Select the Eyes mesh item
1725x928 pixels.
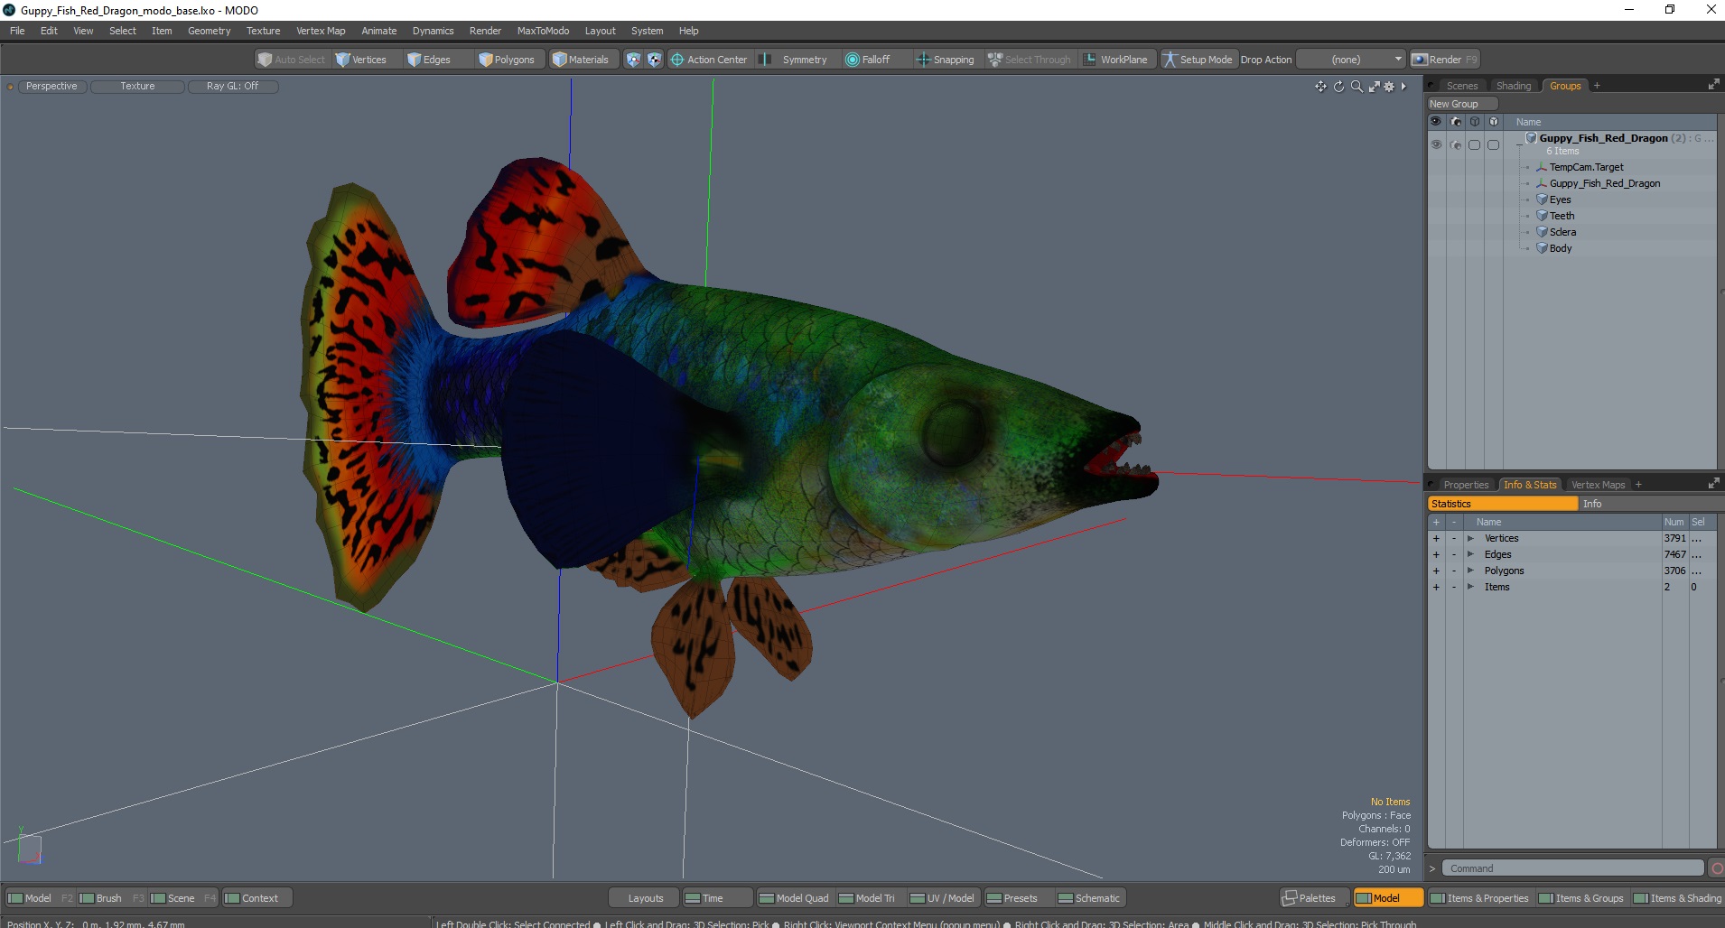coord(1560,200)
